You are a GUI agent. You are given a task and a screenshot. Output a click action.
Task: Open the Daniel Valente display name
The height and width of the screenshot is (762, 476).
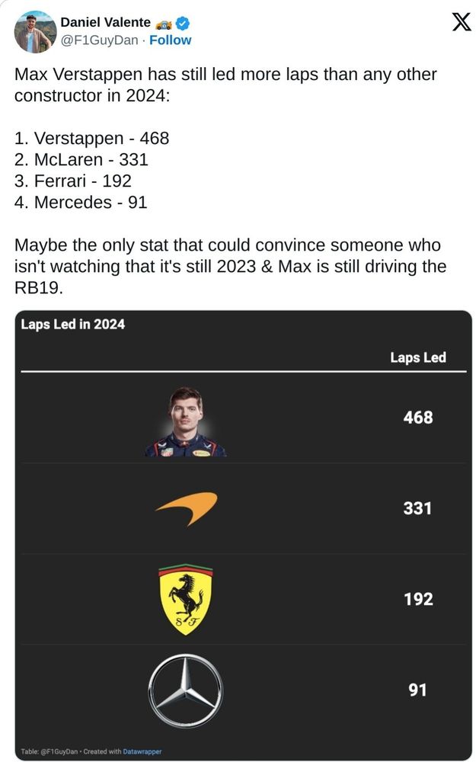coord(105,22)
